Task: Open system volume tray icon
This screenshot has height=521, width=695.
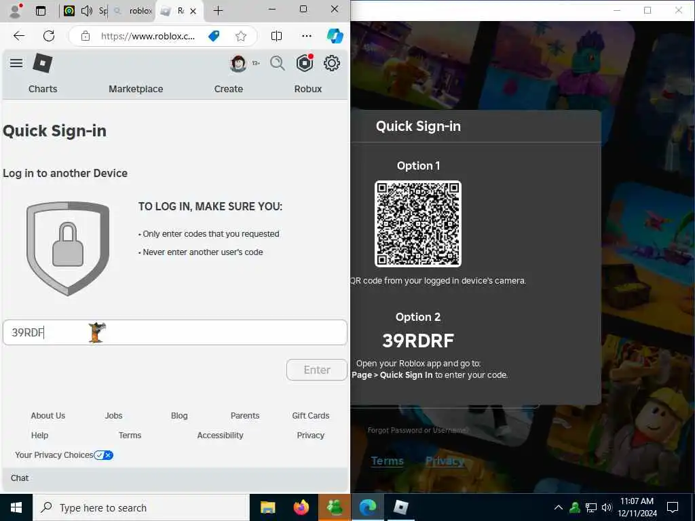Action: tap(607, 507)
